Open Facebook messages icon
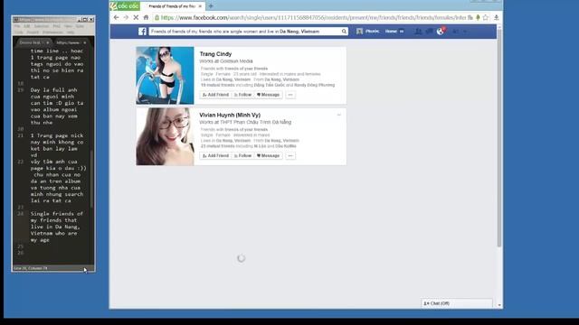This screenshot has width=579, height=325. [429, 32]
